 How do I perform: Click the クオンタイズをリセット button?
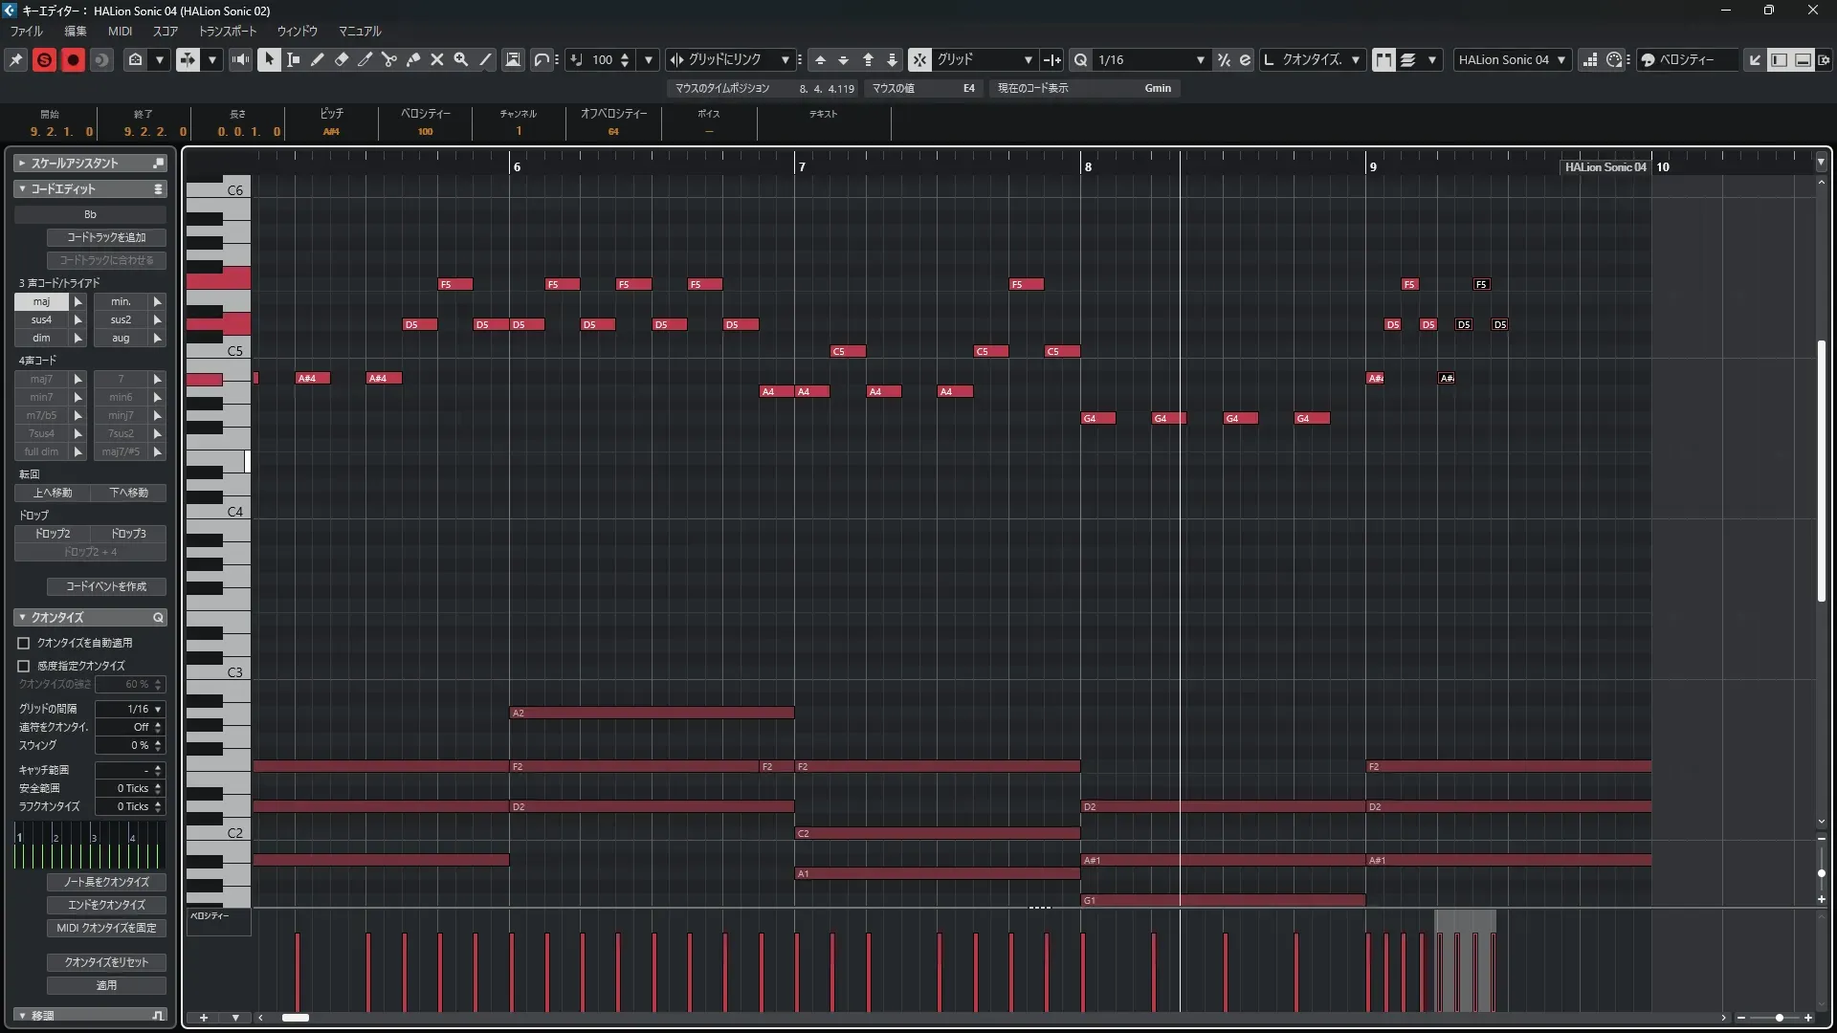tap(106, 962)
